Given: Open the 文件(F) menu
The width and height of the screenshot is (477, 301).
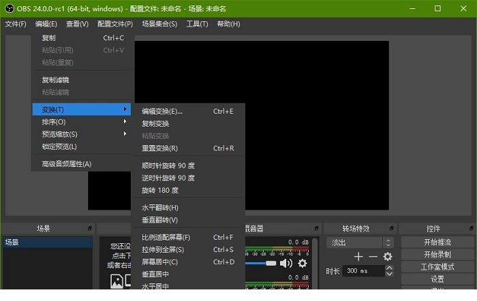Looking at the screenshot, I should 16,24.
